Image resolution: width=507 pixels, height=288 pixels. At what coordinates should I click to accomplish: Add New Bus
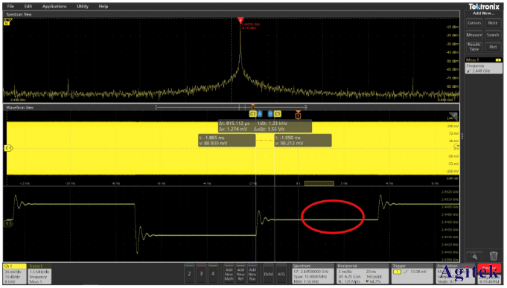pos(252,274)
